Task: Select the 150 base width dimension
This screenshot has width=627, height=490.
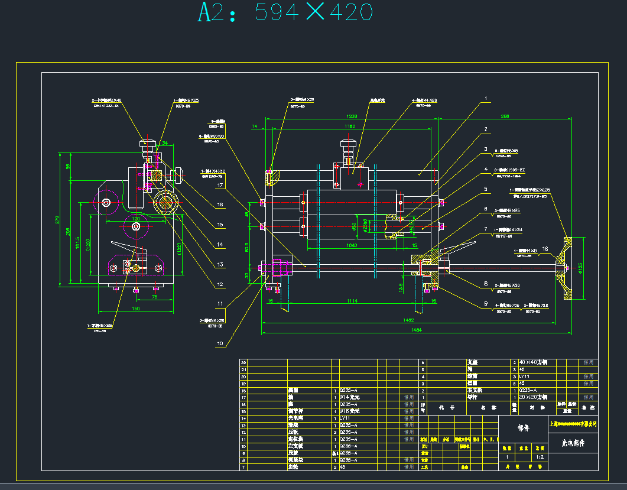Action: click(135, 309)
